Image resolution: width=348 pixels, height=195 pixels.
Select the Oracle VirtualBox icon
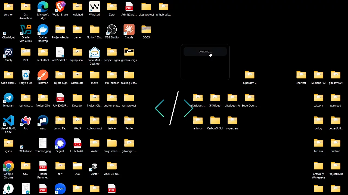pos(26,30)
